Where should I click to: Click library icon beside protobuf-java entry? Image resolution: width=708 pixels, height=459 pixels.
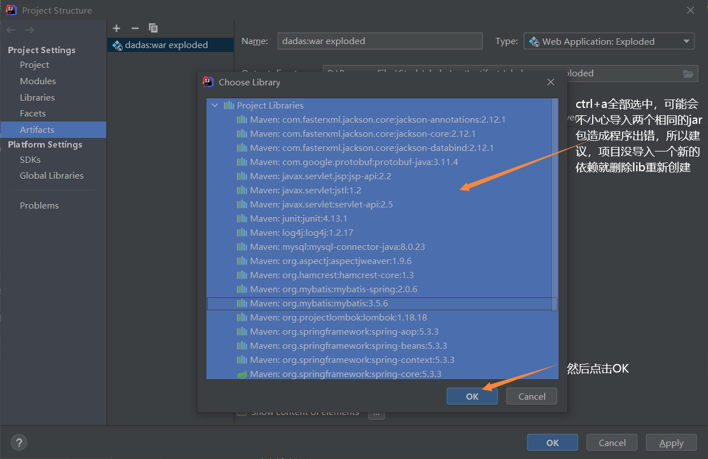(x=241, y=162)
